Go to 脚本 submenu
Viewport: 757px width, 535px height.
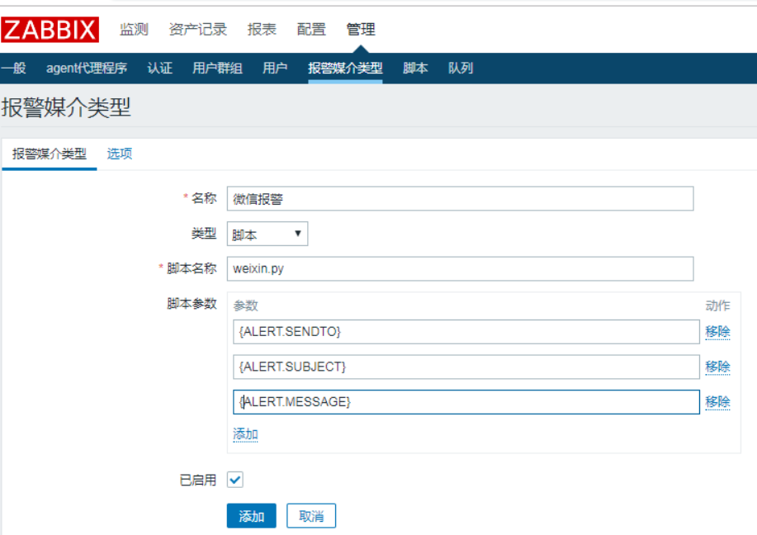[415, 68]
